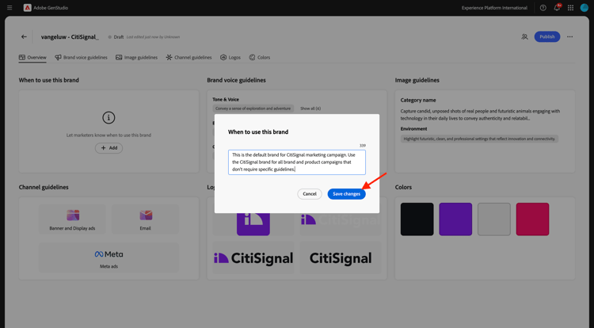The height and width of the screenshot is (328, 594).
Task: Click the 'Convey a sense of exploration and adventure' tag
Action: coord(253,109)
